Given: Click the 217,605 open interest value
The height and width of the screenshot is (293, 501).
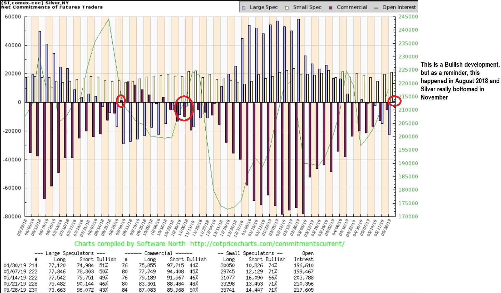Looking at the screenshot, I should click(303, 290).
